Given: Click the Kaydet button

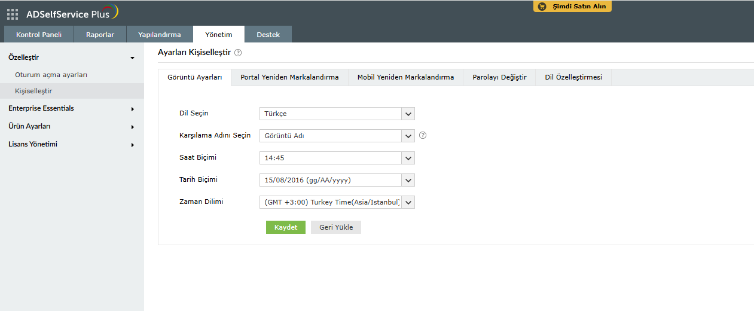Looking at the screenshot, I should [x=286, y=227].
